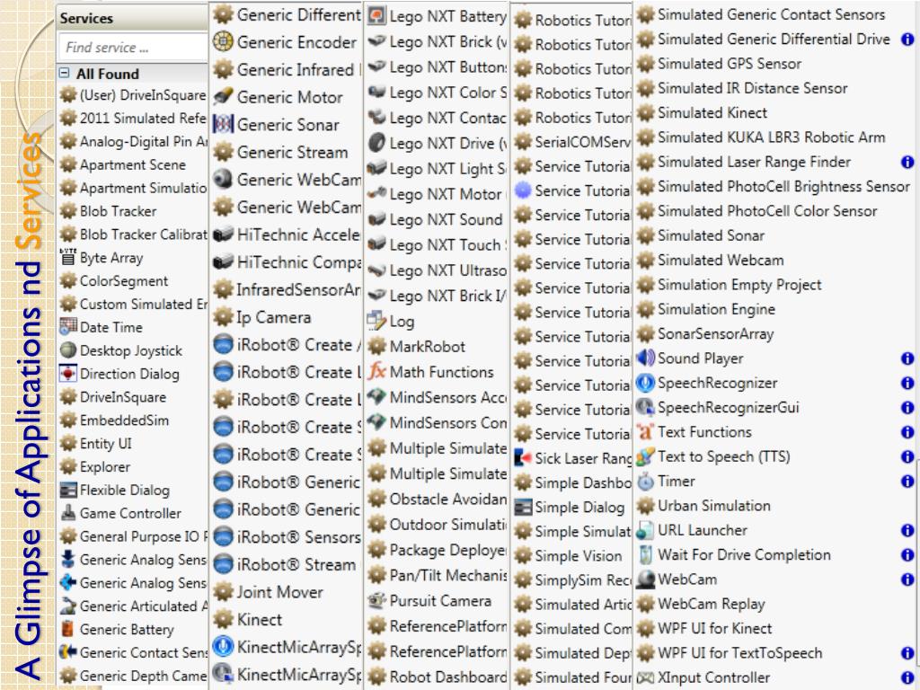
Task: Click the Wait For Drive Completion icon
Action: tap(645, 554)
